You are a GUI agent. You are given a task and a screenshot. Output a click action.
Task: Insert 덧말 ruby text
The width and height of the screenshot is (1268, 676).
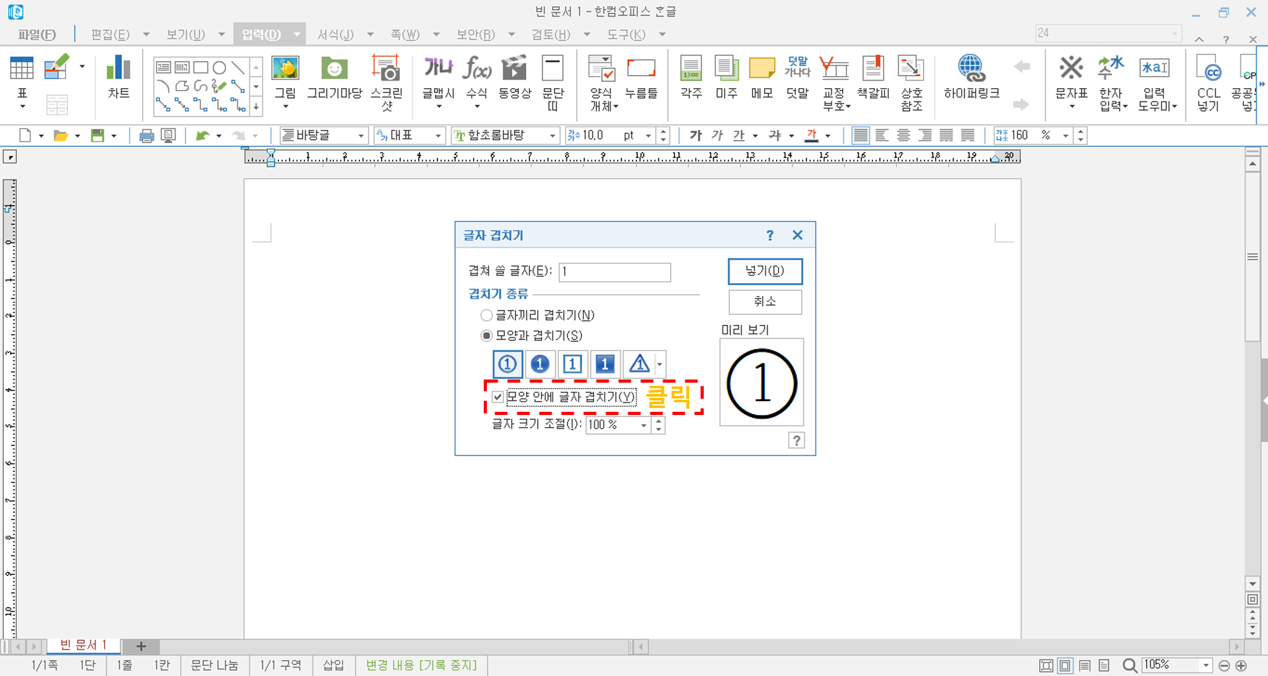pos(798,77)
